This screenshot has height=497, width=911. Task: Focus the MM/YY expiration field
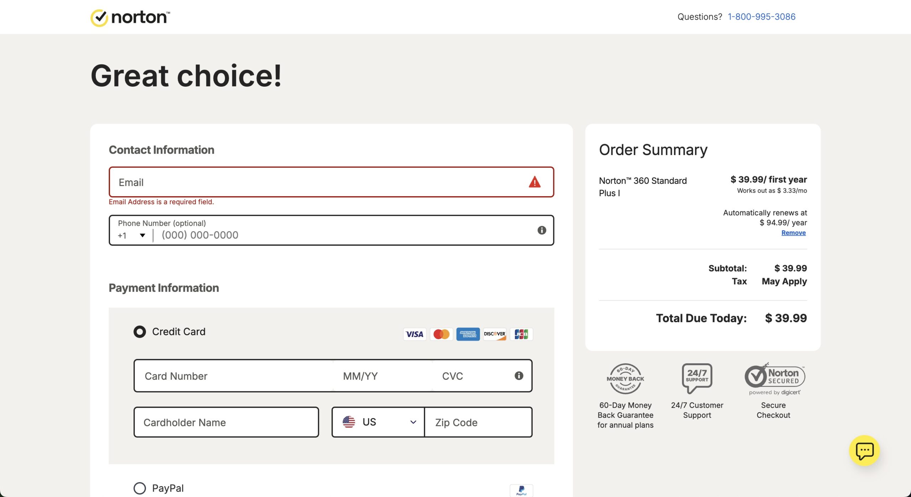tap(383, 376)
